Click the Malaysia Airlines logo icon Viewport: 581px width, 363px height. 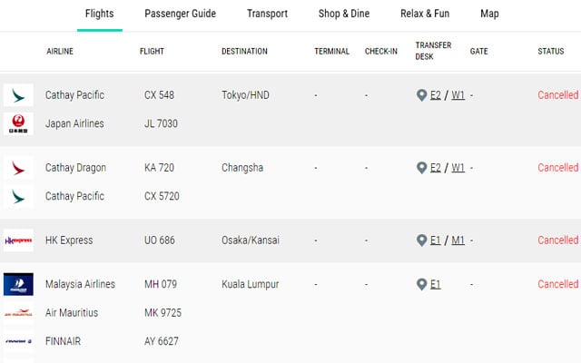[x=18, y=284]
